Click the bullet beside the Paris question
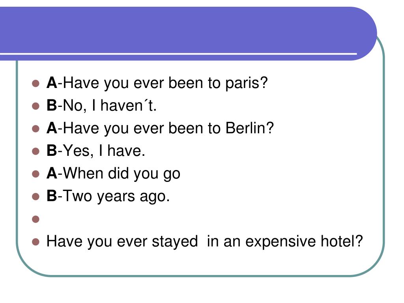 [x=36, y=83]
